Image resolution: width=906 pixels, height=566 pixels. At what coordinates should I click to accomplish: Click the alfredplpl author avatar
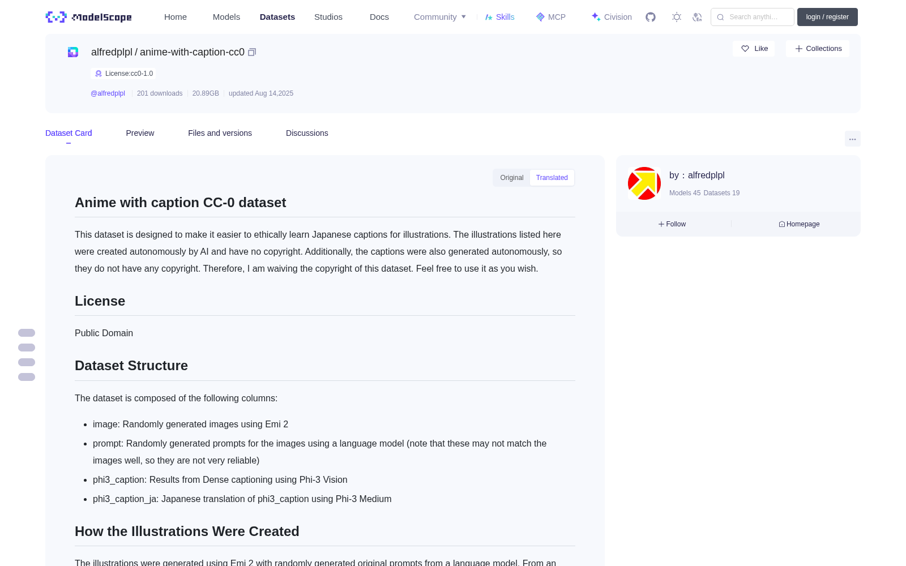tap(644, 183)
